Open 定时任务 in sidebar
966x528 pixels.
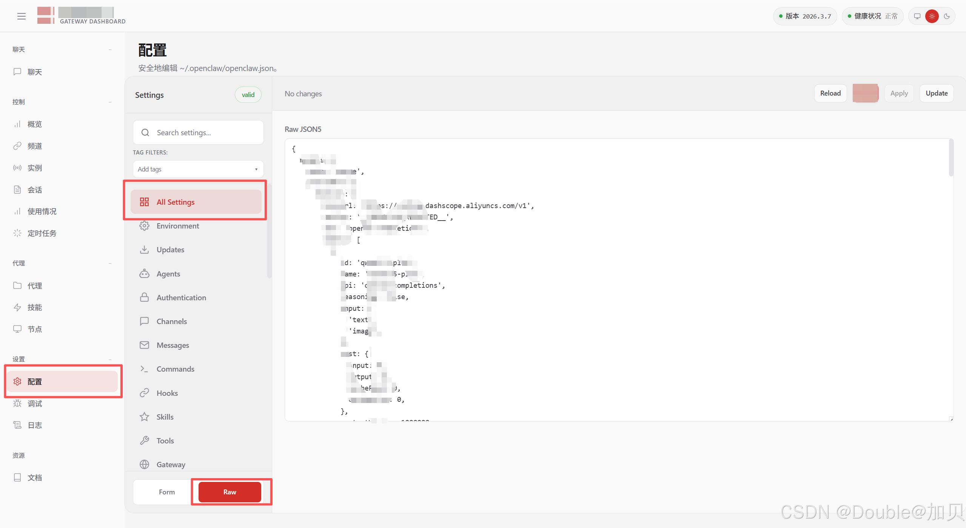coord(42,233)
